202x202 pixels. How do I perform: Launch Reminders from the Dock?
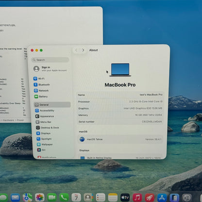[x=101, y=198]
